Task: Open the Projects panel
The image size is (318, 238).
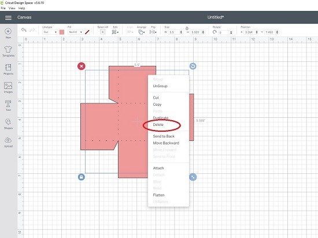Action: 8,69
